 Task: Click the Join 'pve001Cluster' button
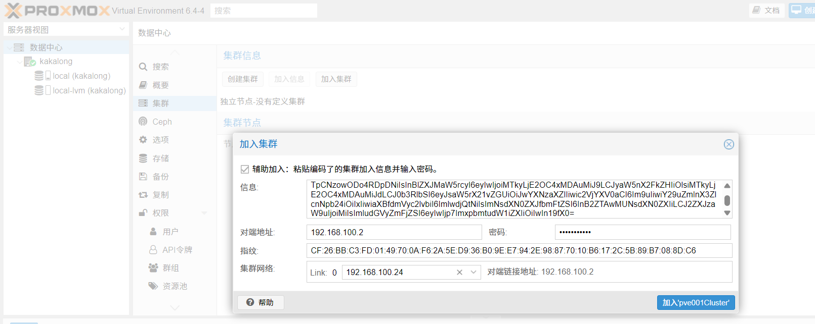coord(696,303)
